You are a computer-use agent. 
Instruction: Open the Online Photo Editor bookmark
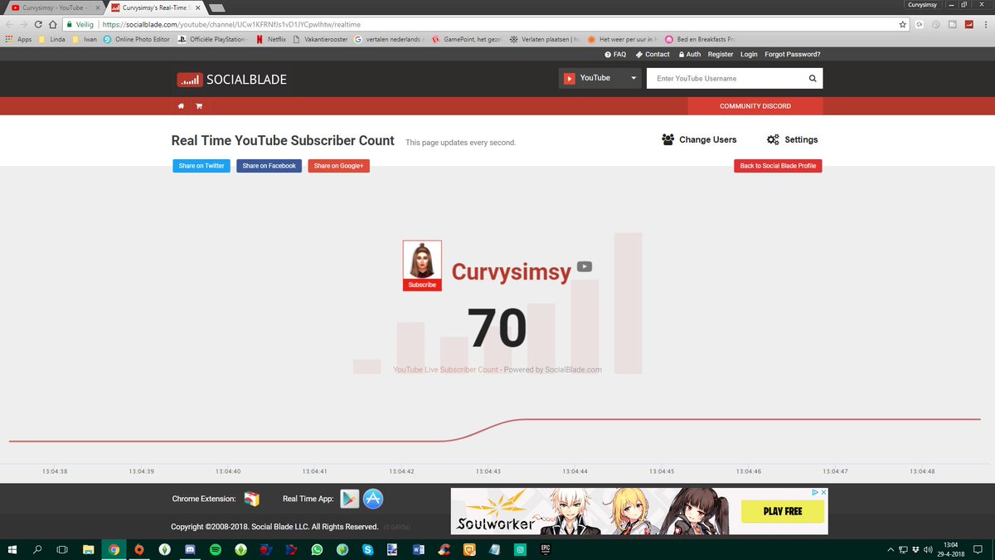[x=135, y=39]
